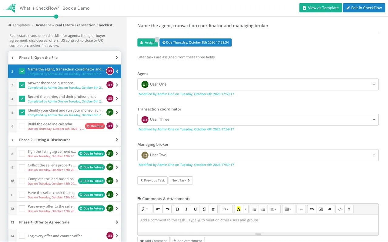This screenshot has height=242, width=388.
Task: Click the insert link icon
Action: click(x=312, y=209)
